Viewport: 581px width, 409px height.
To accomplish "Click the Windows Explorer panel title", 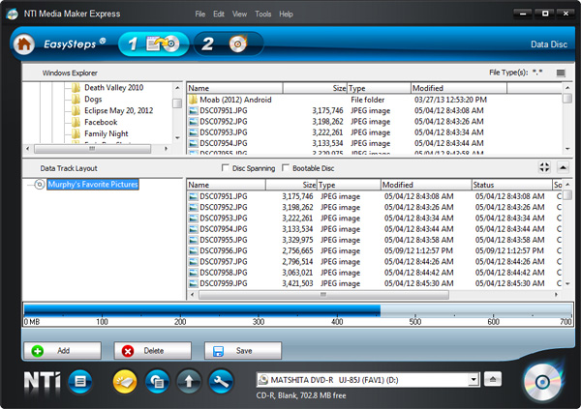I will 70,73.
